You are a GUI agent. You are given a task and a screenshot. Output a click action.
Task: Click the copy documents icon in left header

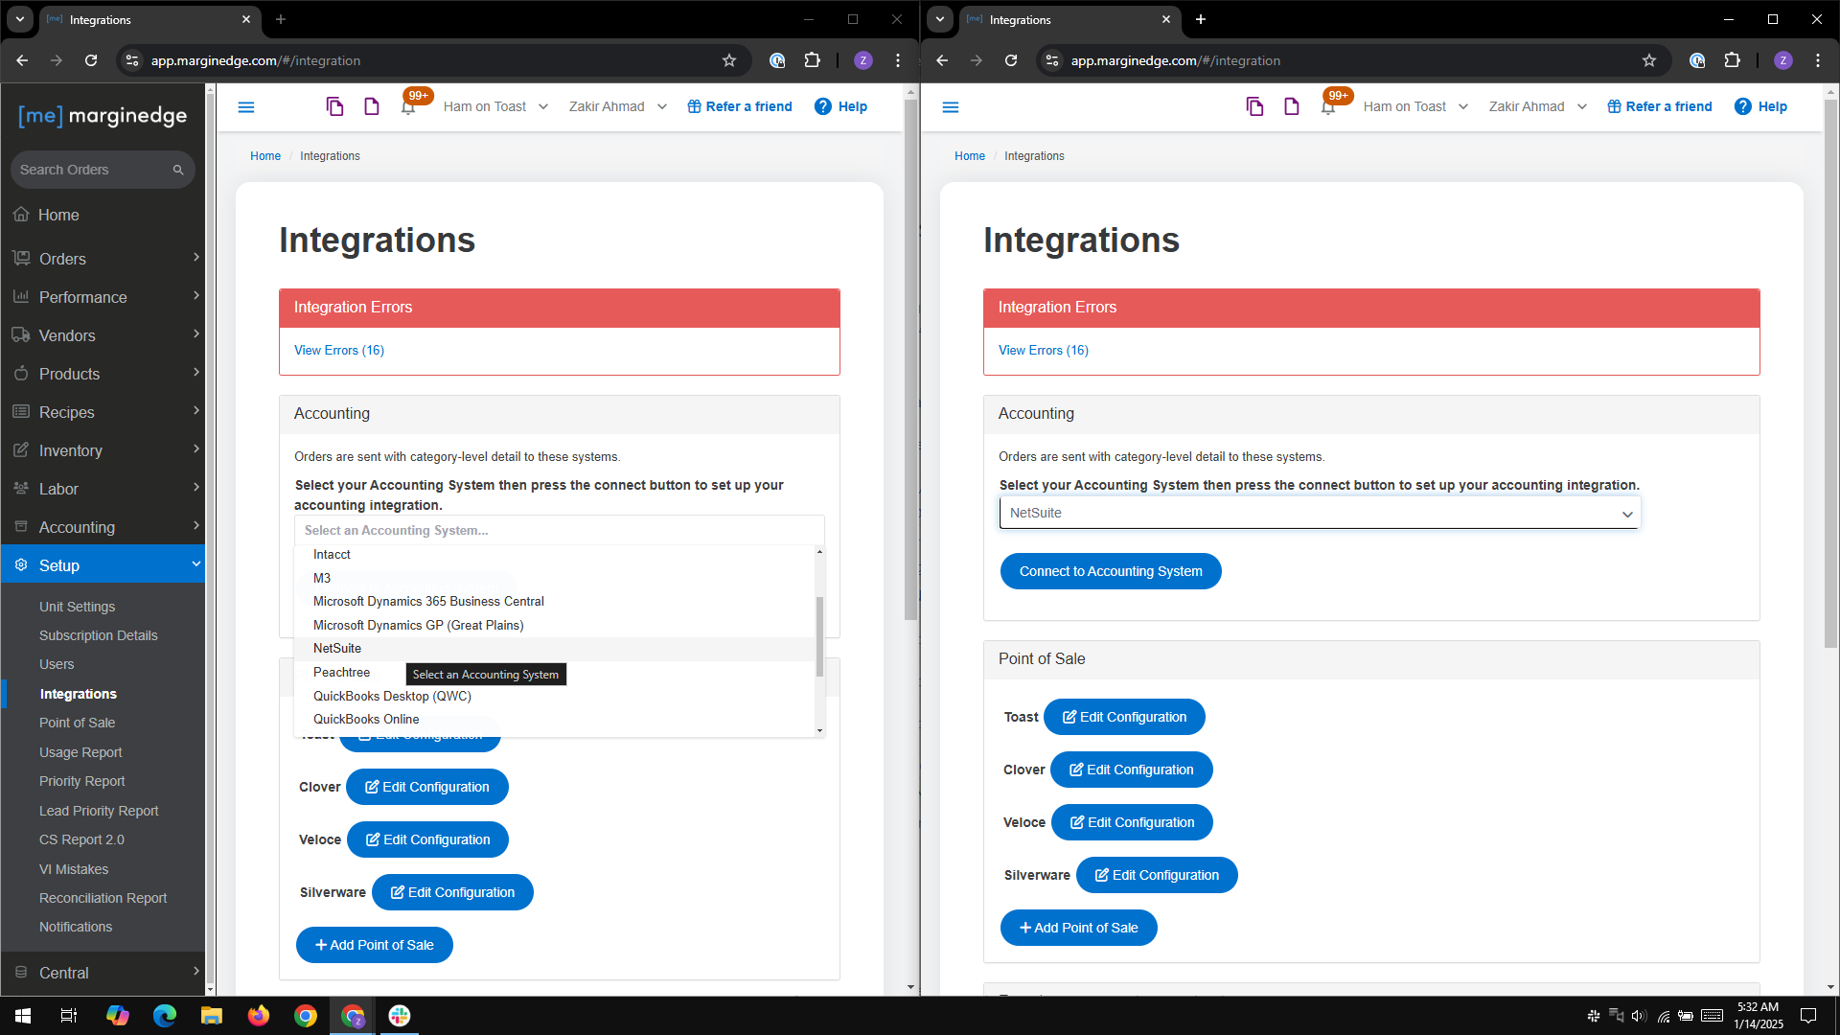pos(334,106)
